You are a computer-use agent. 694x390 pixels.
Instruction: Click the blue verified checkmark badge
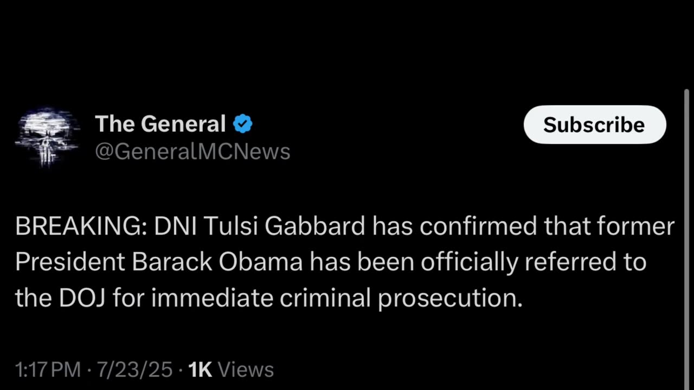[x=242, y=124]
